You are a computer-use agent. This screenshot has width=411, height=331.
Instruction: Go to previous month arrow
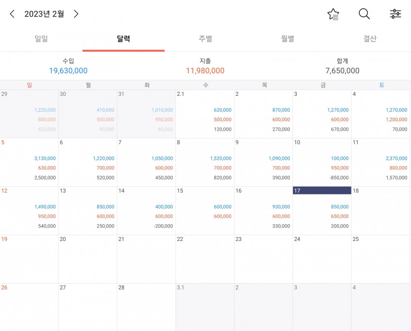coord(12,14)
